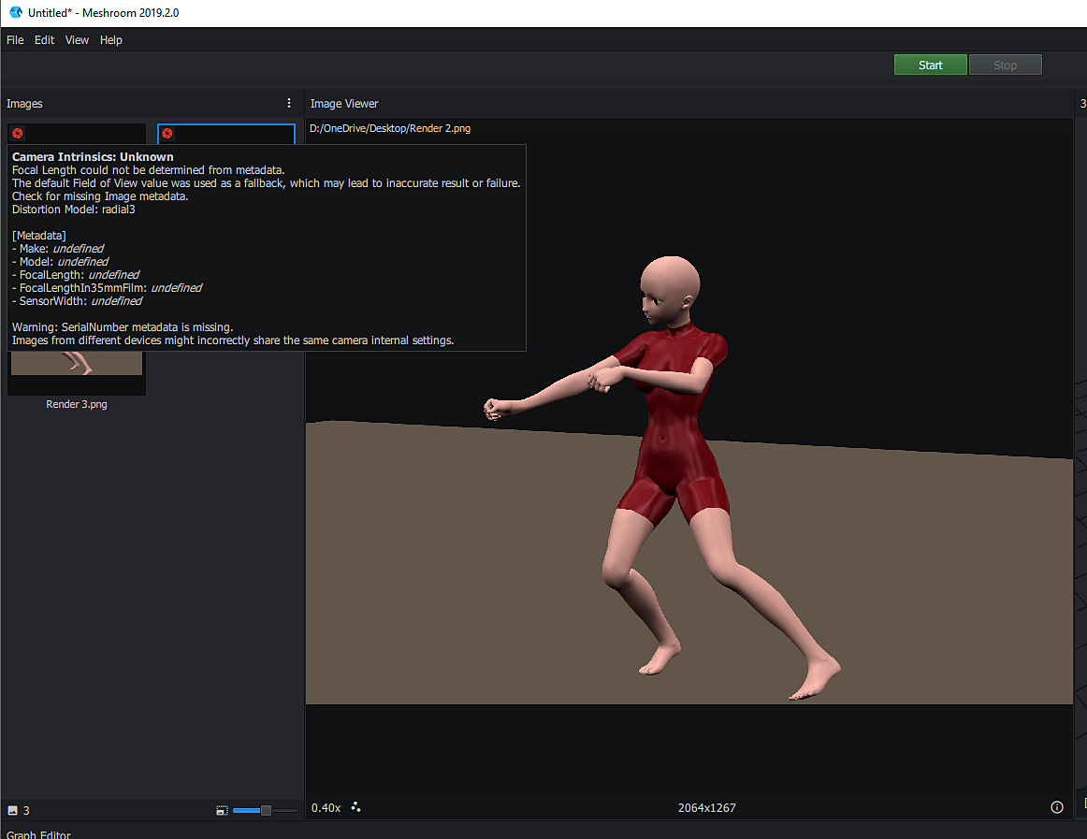
Task: Open the File menu
Action: [x=15, y=39]
